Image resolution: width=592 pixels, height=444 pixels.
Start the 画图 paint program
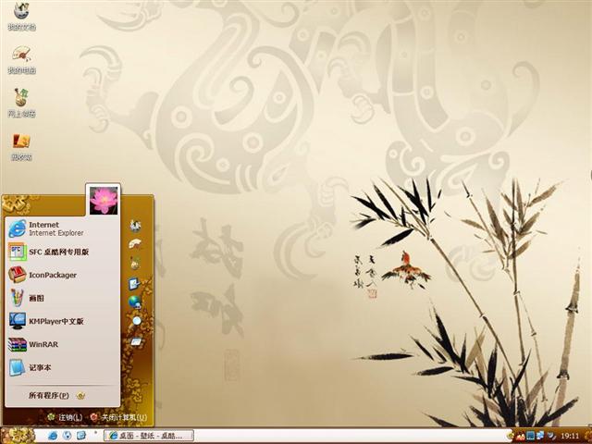click(62, 298)
